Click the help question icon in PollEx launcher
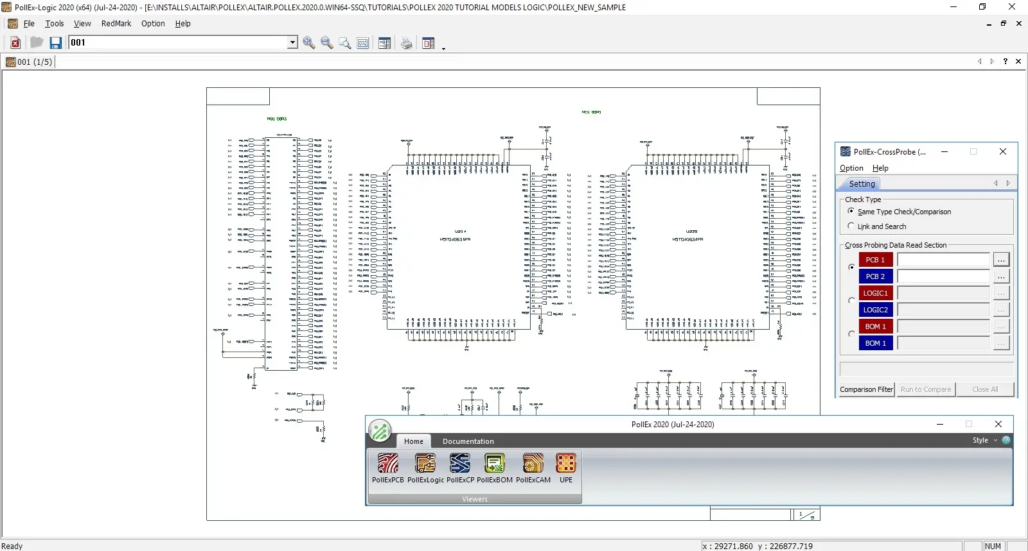1028x551 pixels. click(1006, 440)
